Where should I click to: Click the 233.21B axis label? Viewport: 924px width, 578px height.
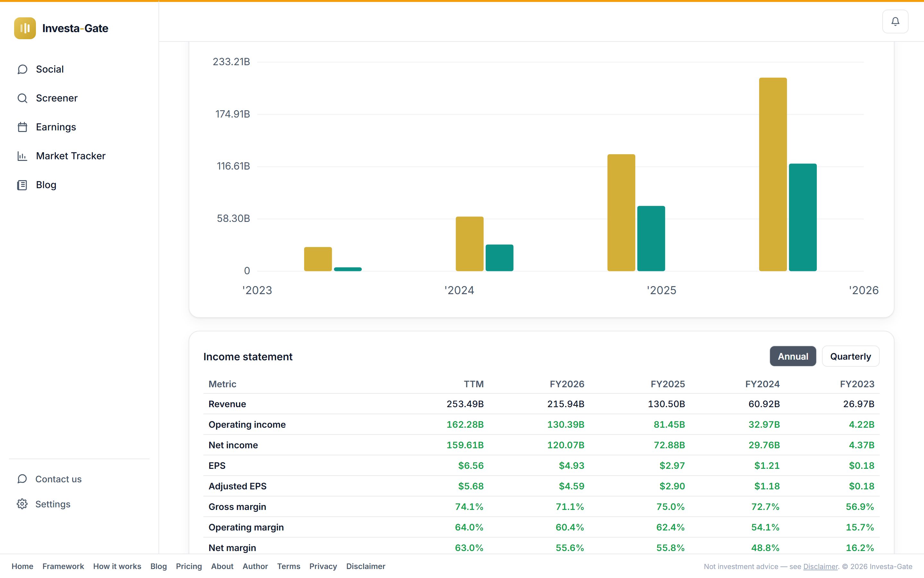pyautogui.click(x=231, y=62)
